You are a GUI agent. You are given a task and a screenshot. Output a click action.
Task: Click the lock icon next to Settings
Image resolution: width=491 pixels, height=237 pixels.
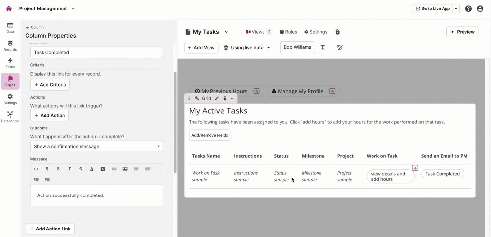[x=337, y=32]
